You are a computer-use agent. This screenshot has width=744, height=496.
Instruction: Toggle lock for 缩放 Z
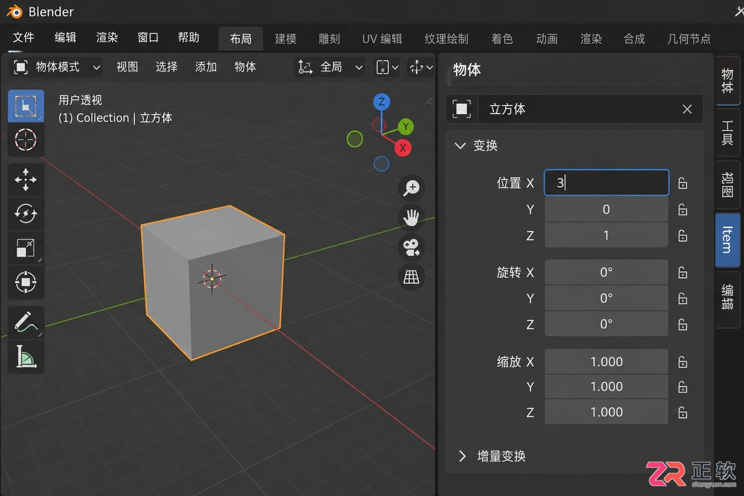[x=683, y=412]
